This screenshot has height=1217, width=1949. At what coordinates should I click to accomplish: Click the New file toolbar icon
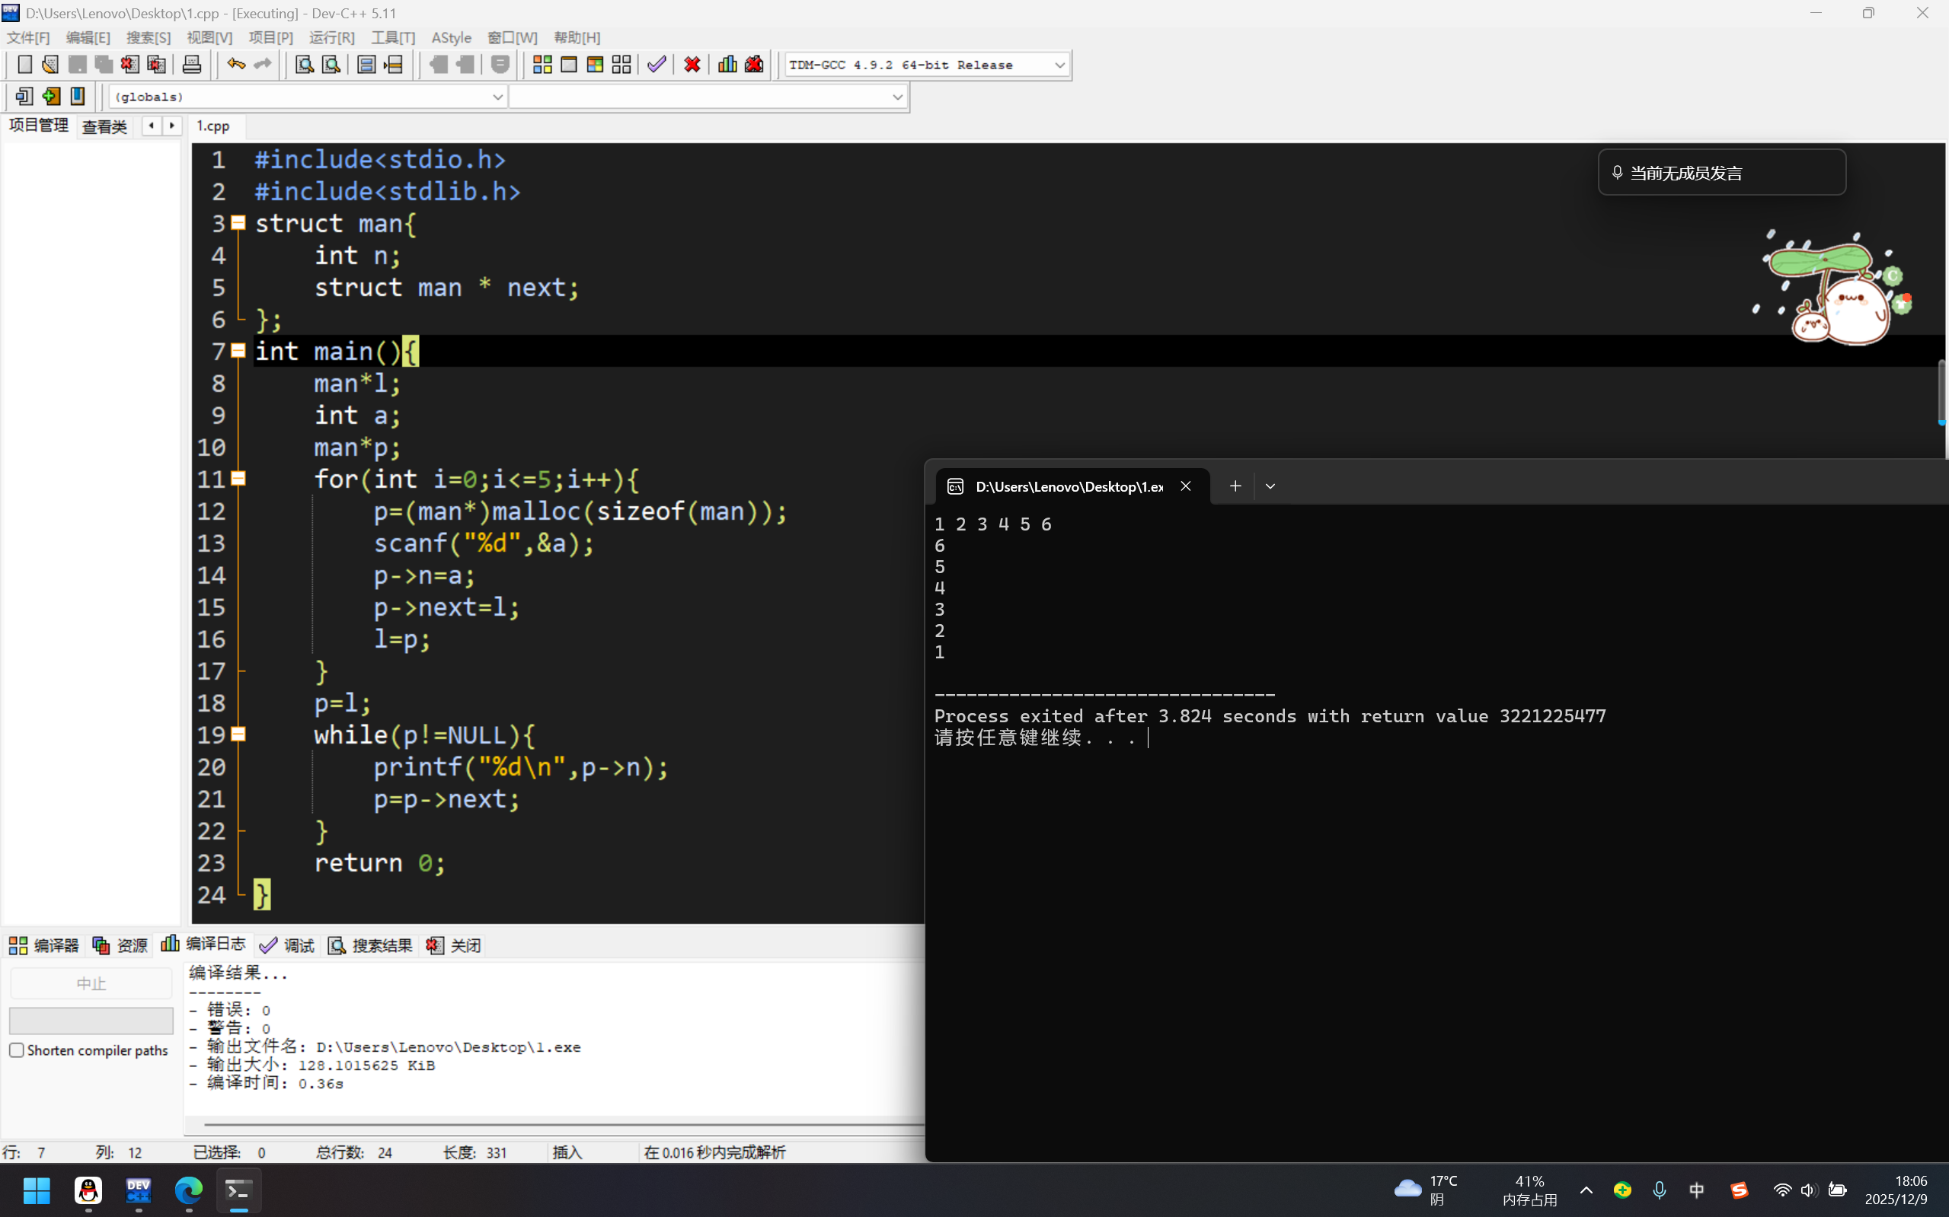25,65
